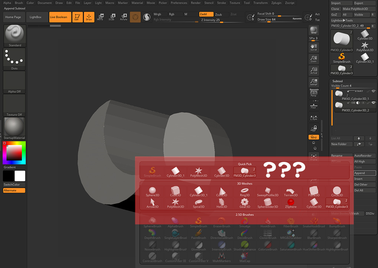The height and width of the screenshot is (268, 378).
Task: Enable Zsub mode
Action: [x=221, y=14]
